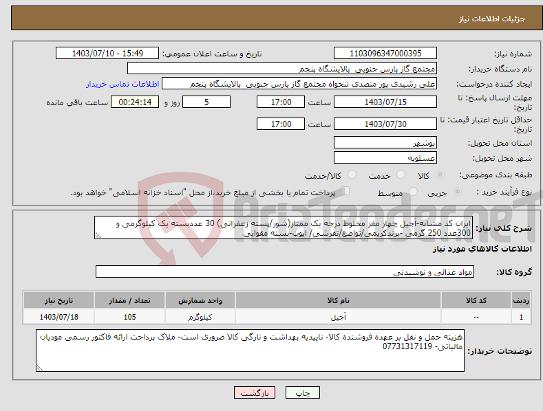
Task: Grab the buyer notes resize handle
Action: click(x=40, y=368)
